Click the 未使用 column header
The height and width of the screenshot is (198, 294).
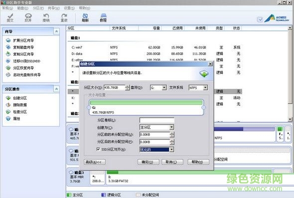196,28
